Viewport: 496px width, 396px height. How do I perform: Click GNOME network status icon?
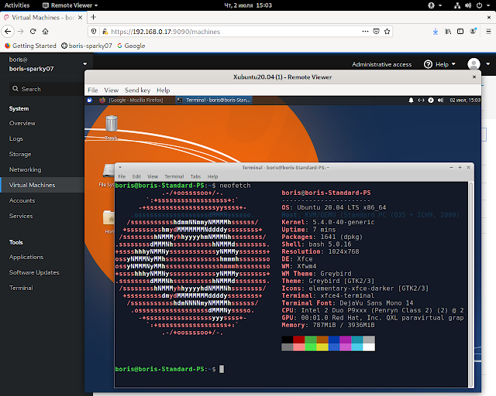click(457, 5)
